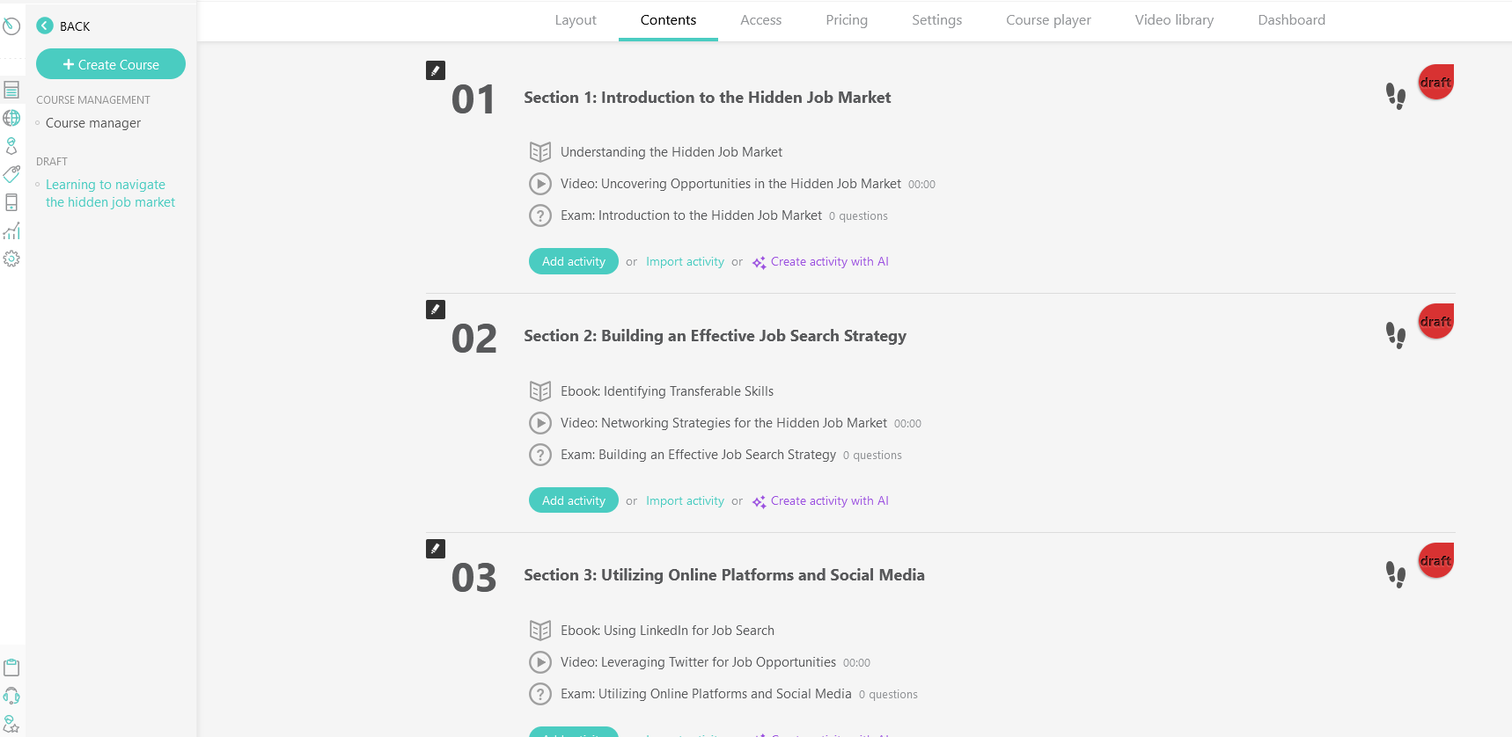Screen dimensions: 1512x737
Task: Open the globe icon in left sidebar
Action: click(11, 118)
